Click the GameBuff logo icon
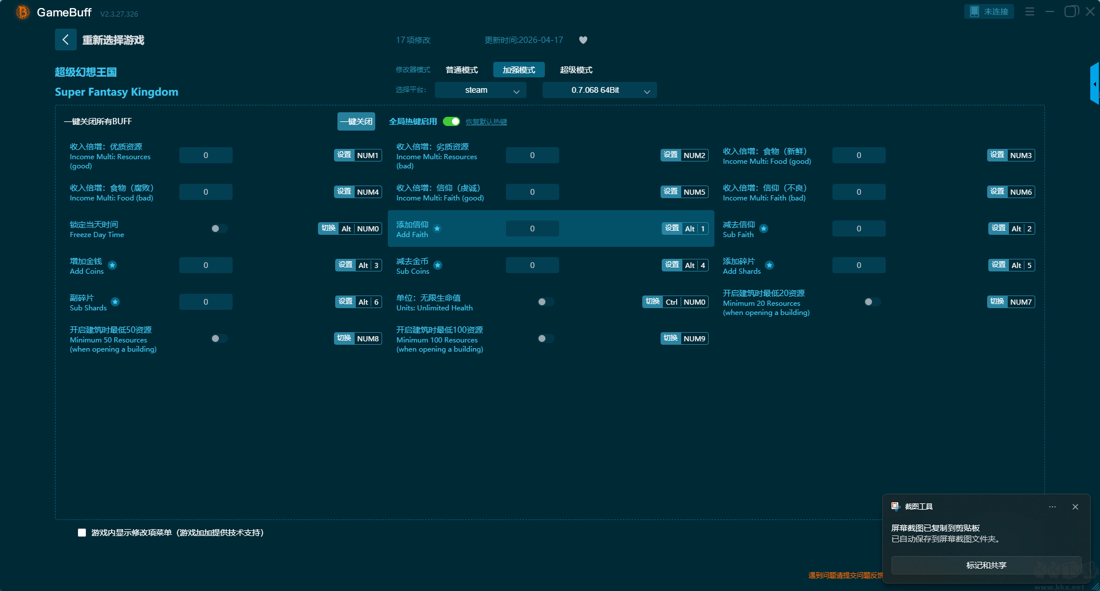The width and height of the screenshot is (1100, 591). 22,12
